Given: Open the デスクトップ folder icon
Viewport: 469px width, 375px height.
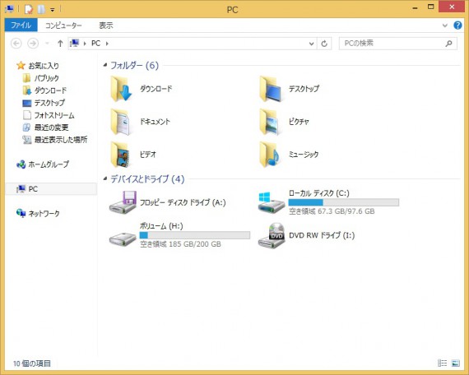Looking at the screenshot, I should [x=271, y=89].
